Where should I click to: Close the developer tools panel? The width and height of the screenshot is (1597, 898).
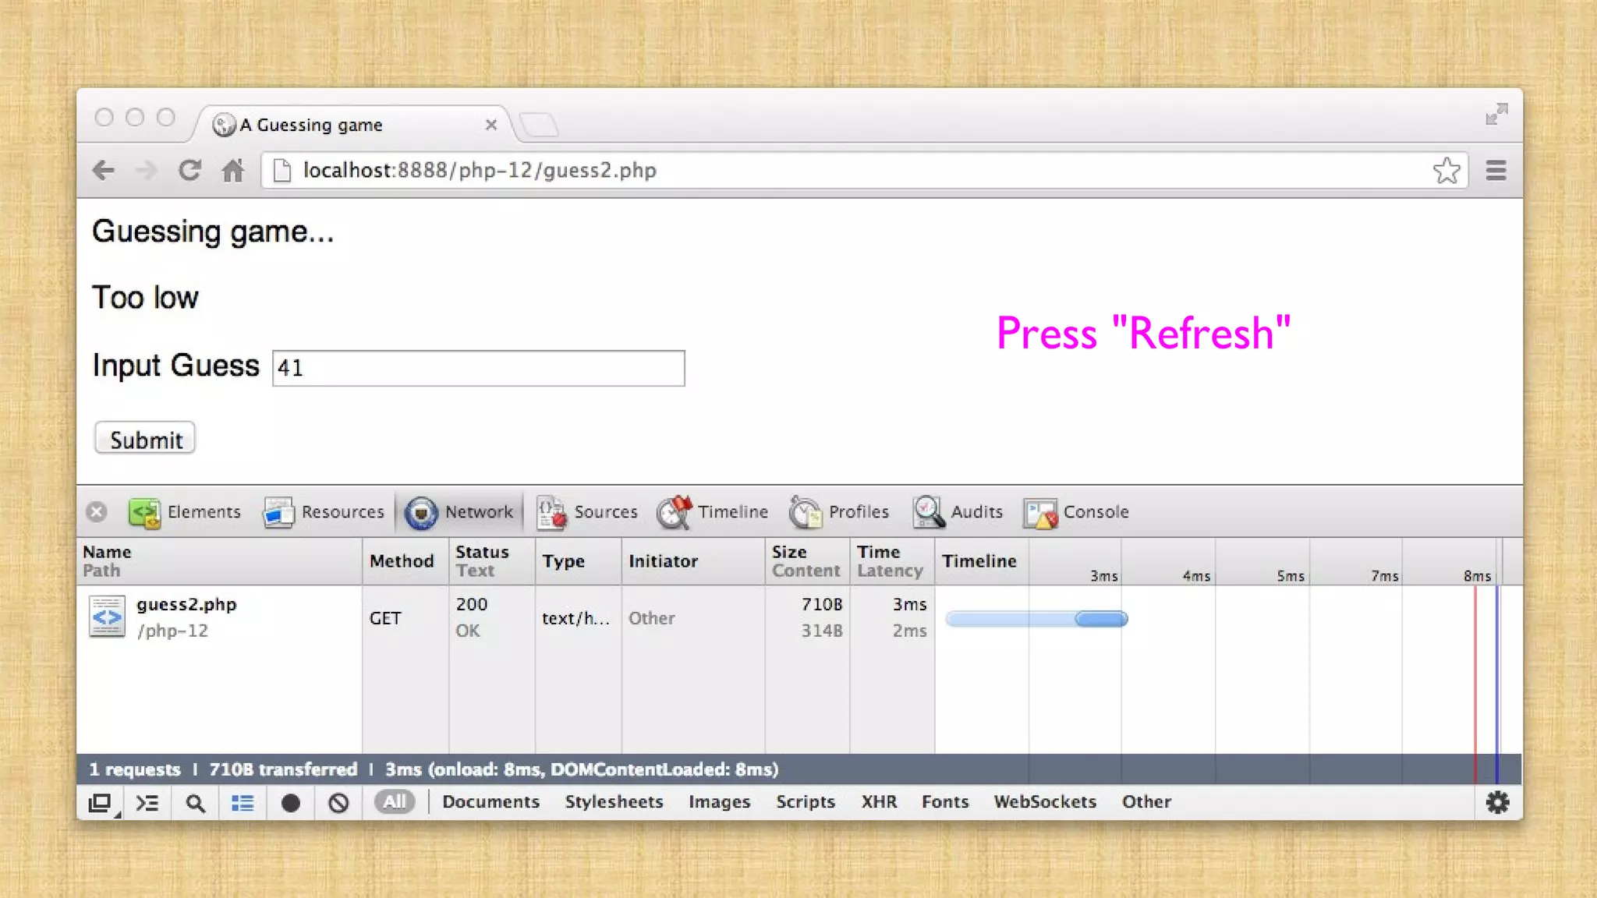(97, 511)
